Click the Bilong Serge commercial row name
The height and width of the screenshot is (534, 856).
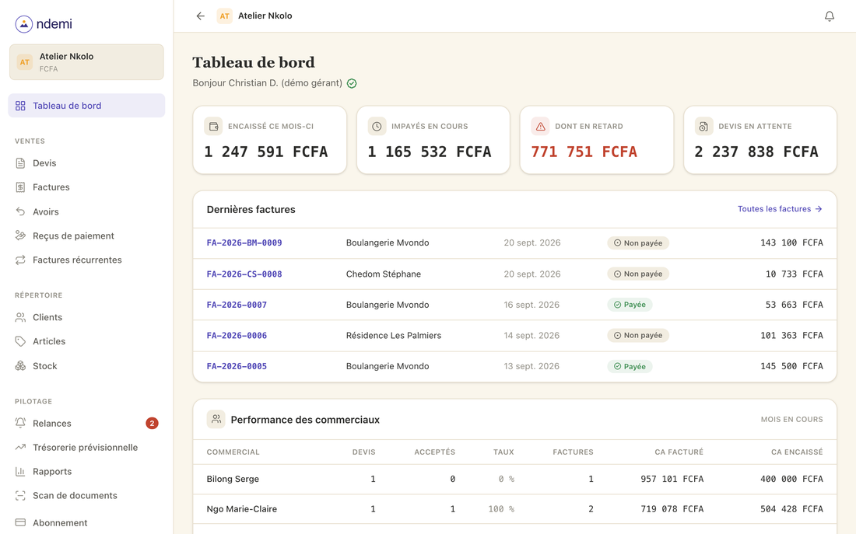233,479
